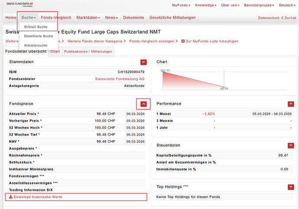Open Anbietersuche from the dropdown
This screenshot has height=209, width=299.
pos(36,45)
